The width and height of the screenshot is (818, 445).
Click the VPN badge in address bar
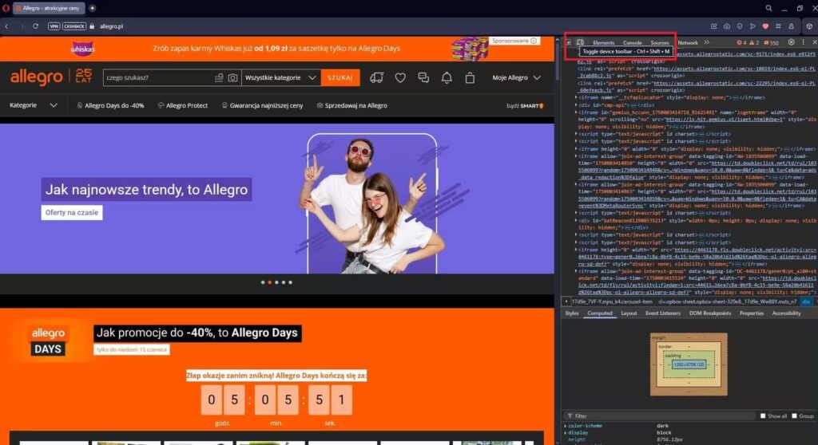54,26
